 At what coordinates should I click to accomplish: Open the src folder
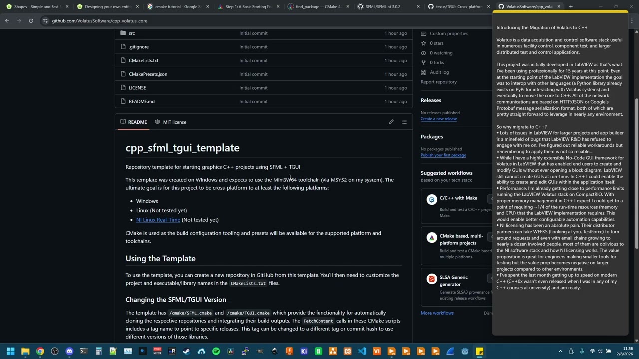click(x=132, y=33)
